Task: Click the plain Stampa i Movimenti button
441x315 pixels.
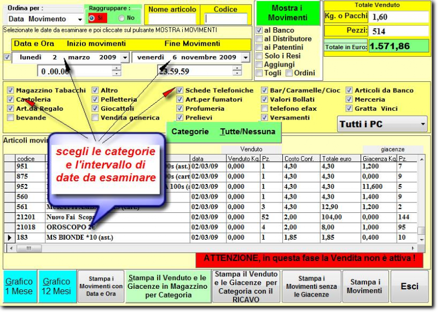Action: 364,286
